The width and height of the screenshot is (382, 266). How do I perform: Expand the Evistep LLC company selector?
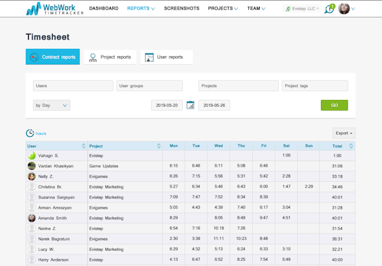click(302, 9)
